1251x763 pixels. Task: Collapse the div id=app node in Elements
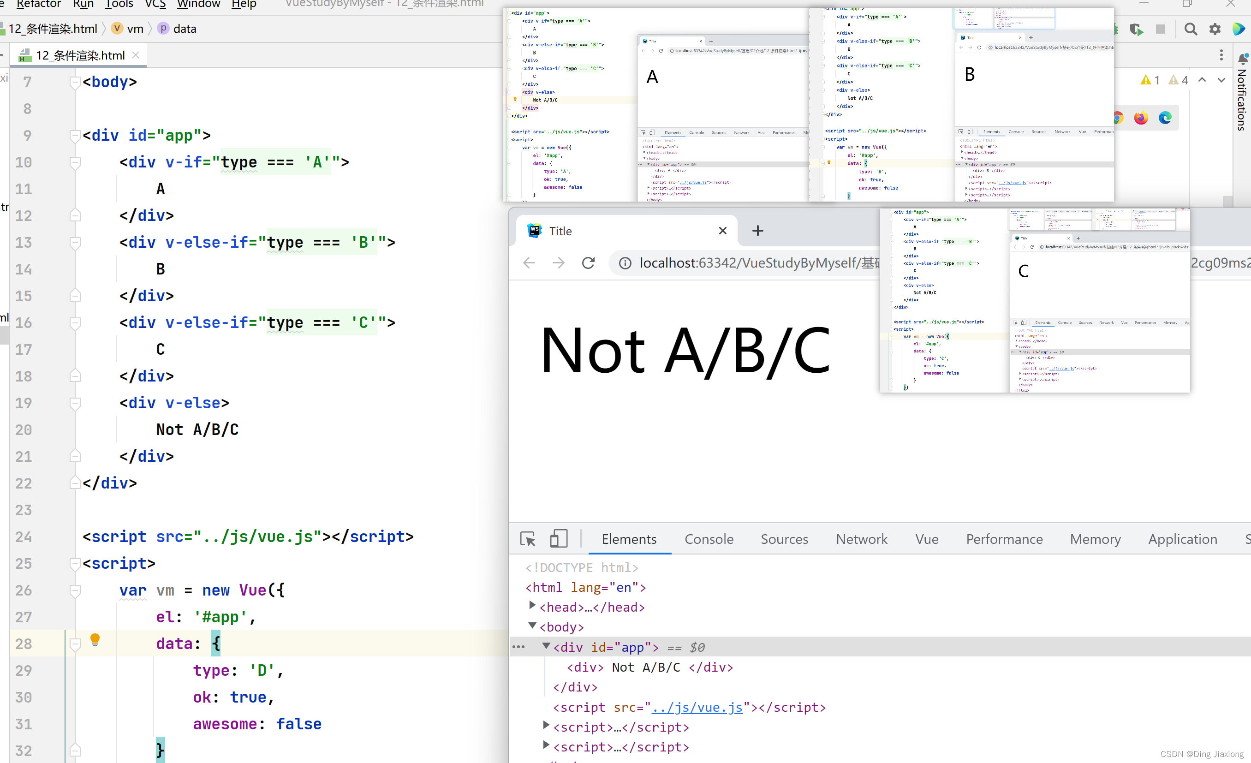(546, 646)
